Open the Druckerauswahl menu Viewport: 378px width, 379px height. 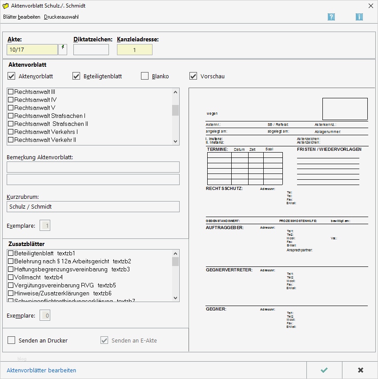tap(61, 16)
